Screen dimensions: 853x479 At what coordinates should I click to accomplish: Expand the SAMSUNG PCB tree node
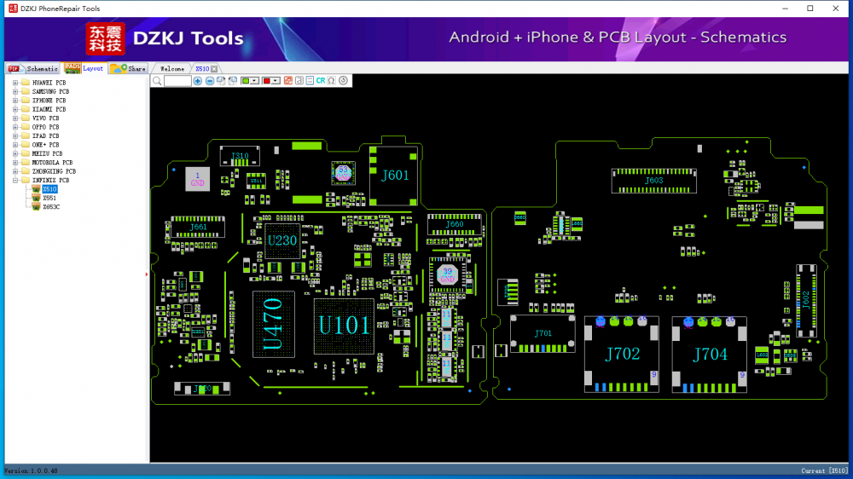coord(15,92)
